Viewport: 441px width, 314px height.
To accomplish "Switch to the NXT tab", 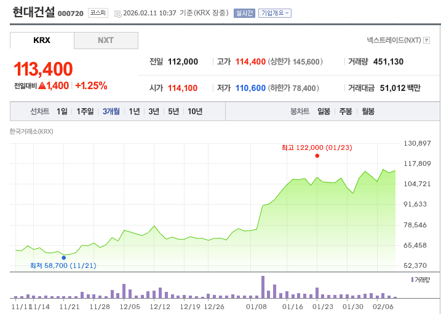I will pyautogui.click(x=106, y=41).
